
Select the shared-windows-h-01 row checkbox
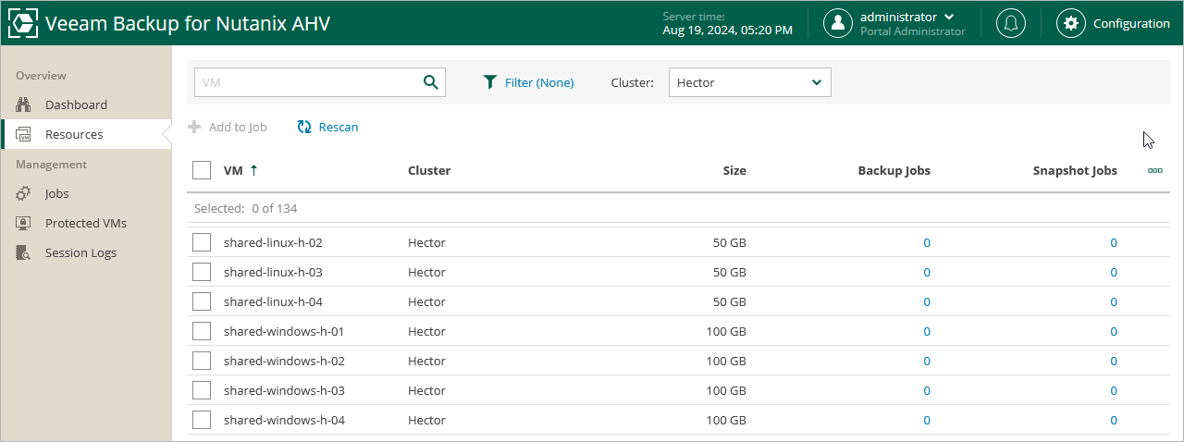[202, 331]
